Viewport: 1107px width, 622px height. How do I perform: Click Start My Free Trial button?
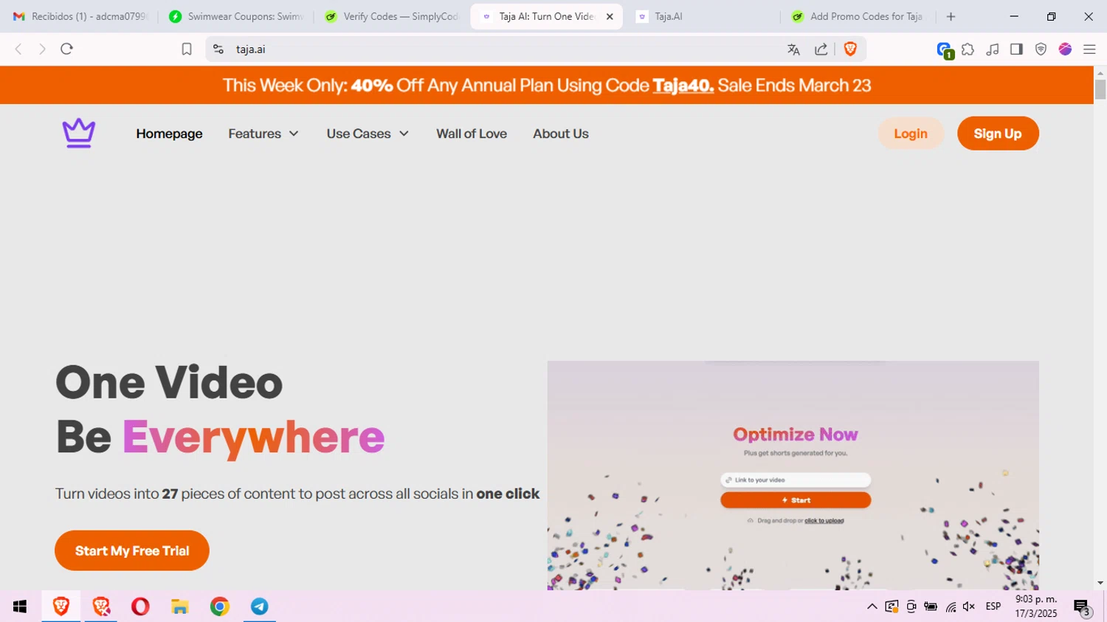click(132, 550)
